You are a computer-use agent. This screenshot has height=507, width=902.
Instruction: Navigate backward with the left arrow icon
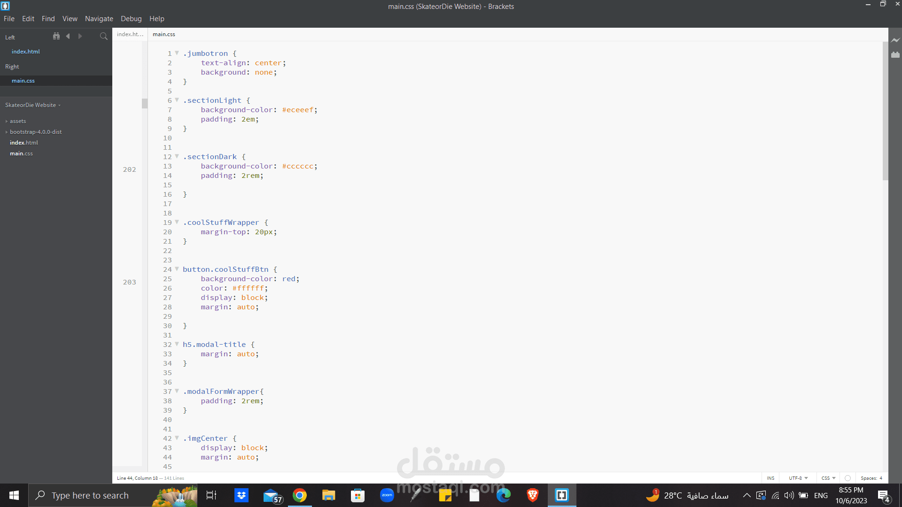point(68,36)
